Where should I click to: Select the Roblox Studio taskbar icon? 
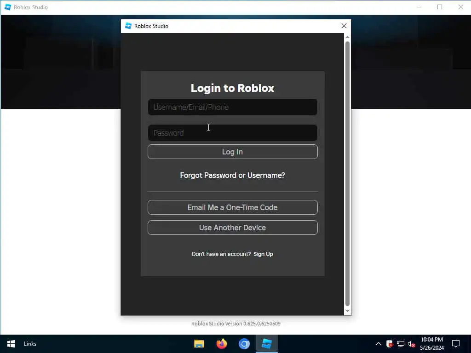pyautogui.click(x=267, y=344)
